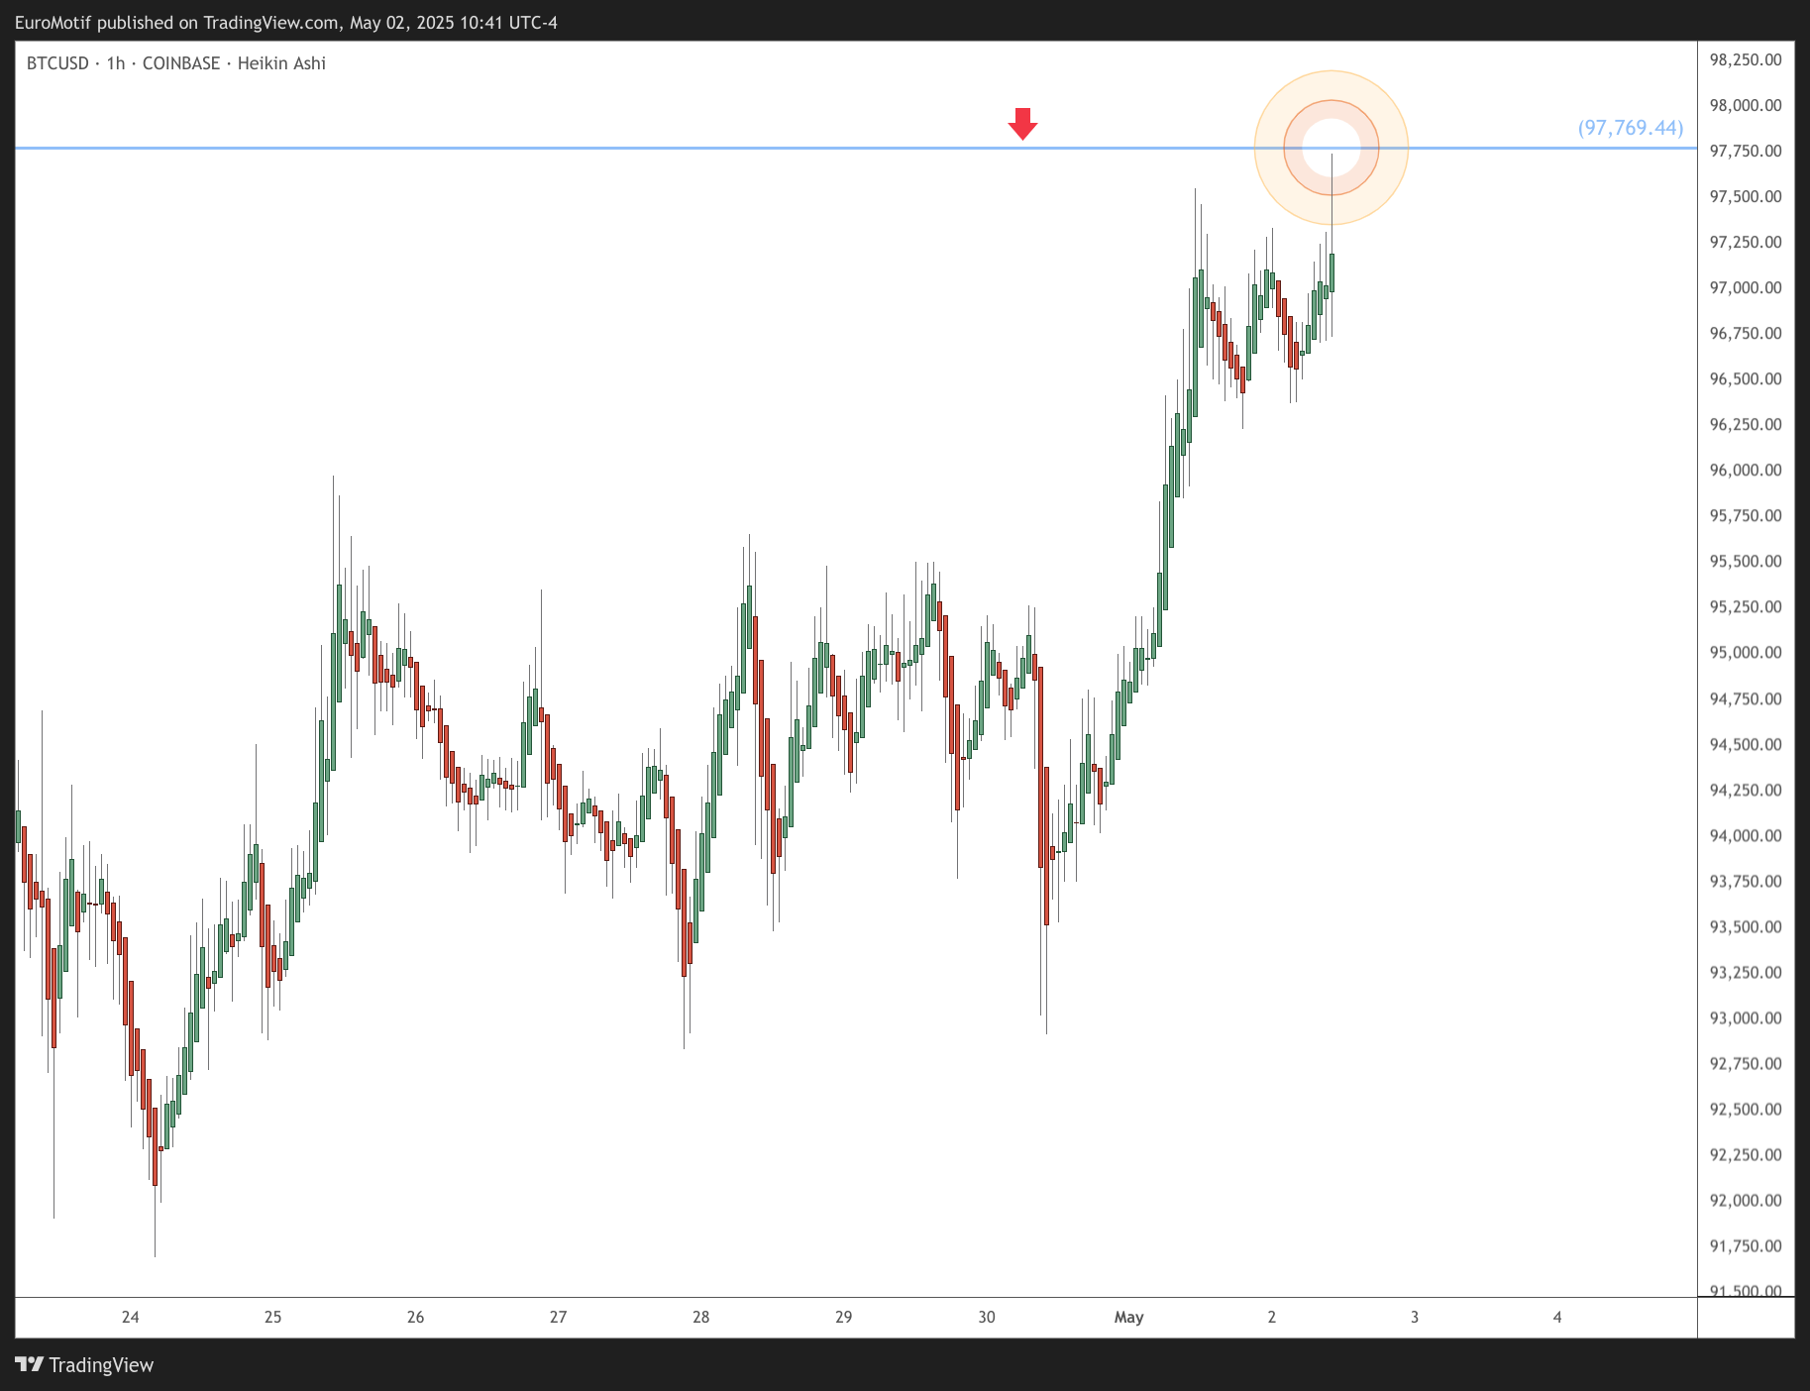
Task: Click the May label on the time axis
Action: click(x=1128, y=1317)
